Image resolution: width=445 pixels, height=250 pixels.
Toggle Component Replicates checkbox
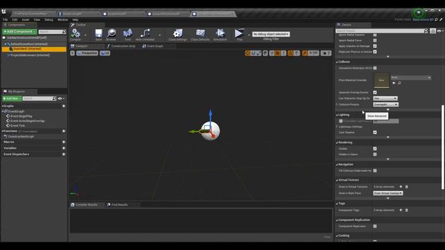[x=375, y=226]
